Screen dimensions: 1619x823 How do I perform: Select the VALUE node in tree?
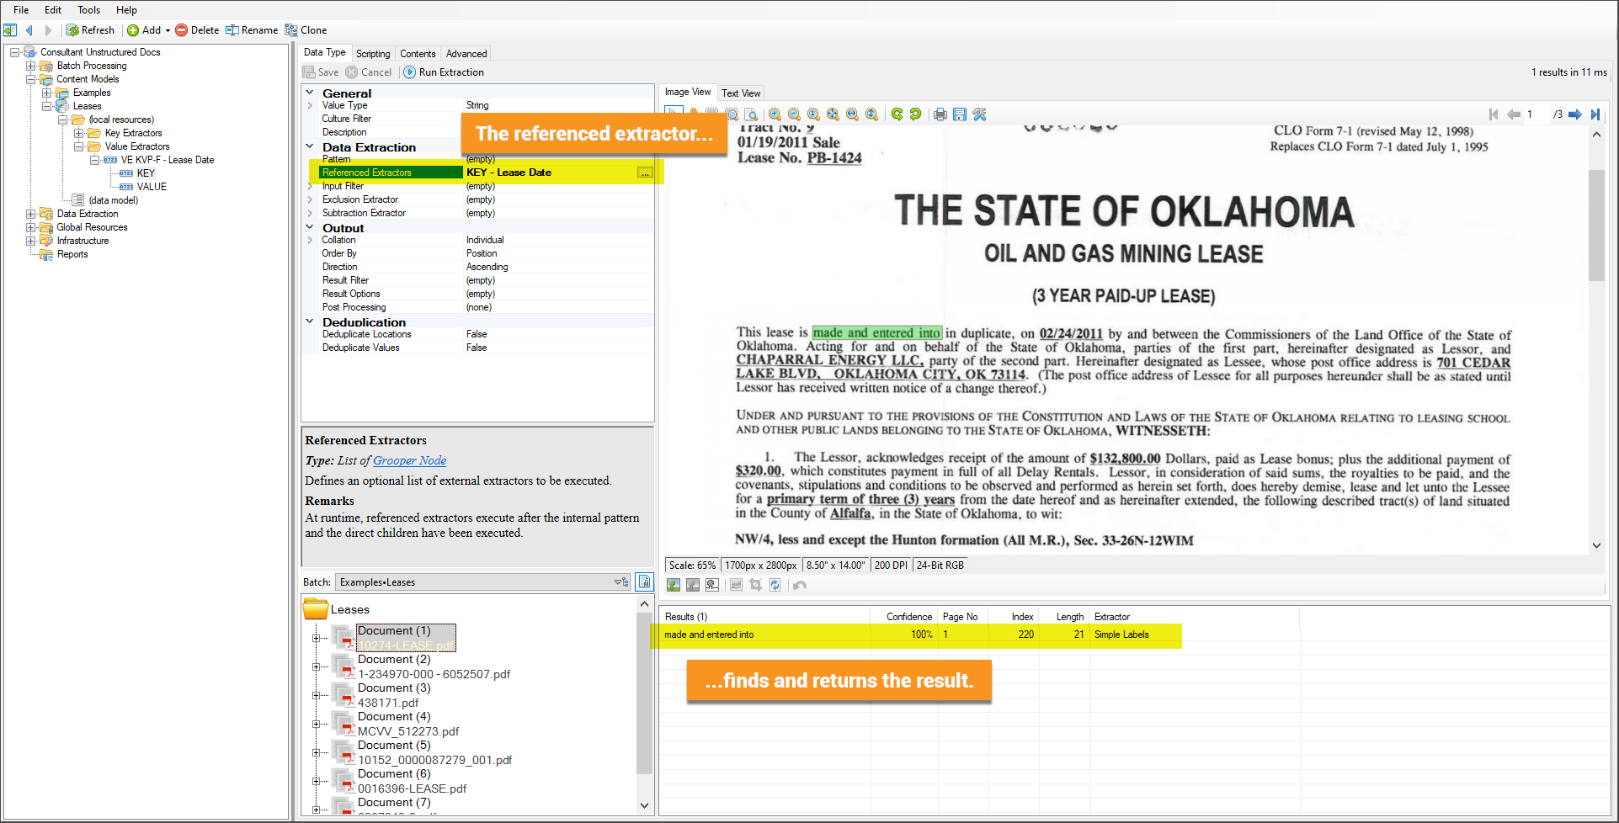click(x=152, y=187)
